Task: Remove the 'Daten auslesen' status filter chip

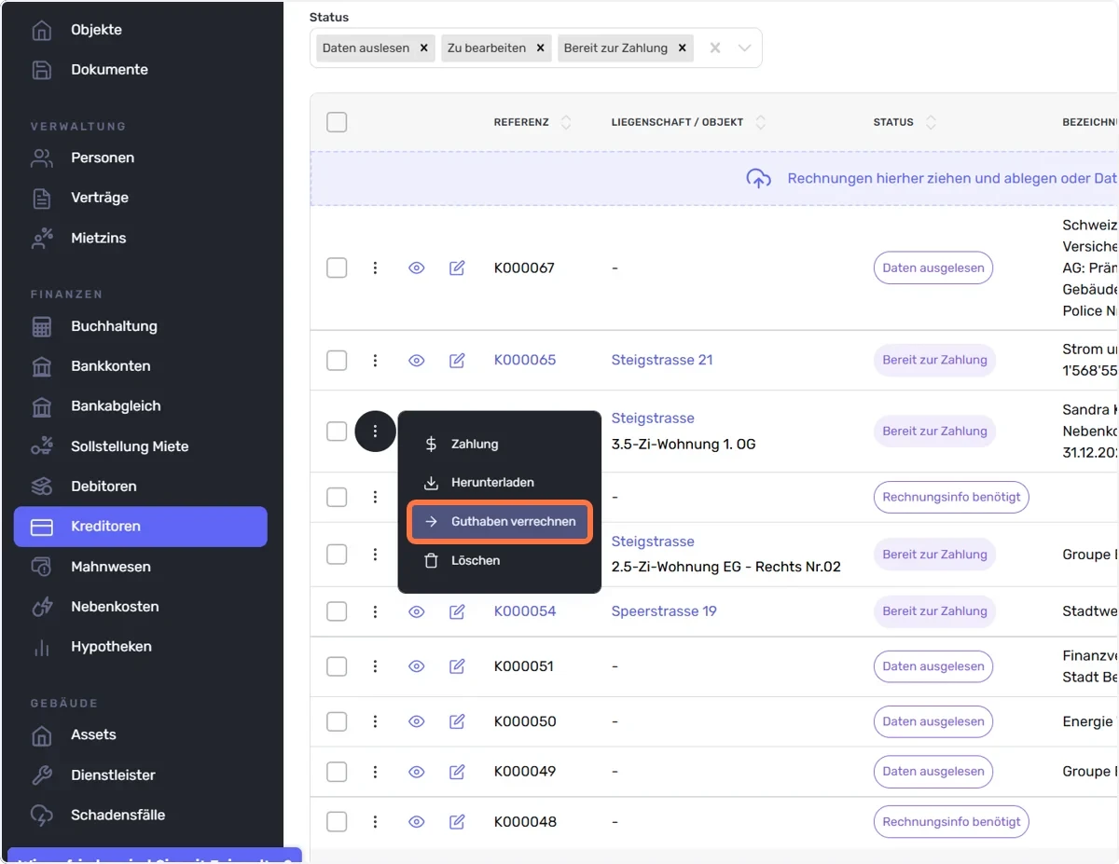Action: [x=424, y=48]
